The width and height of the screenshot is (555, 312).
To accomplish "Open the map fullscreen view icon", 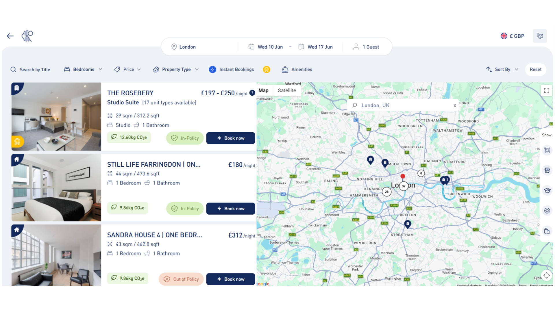I will tap(546, 91).
